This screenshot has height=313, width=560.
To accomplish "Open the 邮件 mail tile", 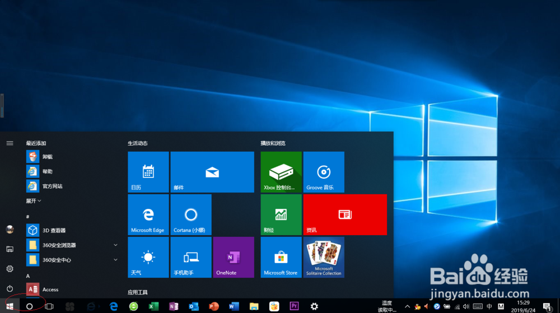I will [212, 172].
